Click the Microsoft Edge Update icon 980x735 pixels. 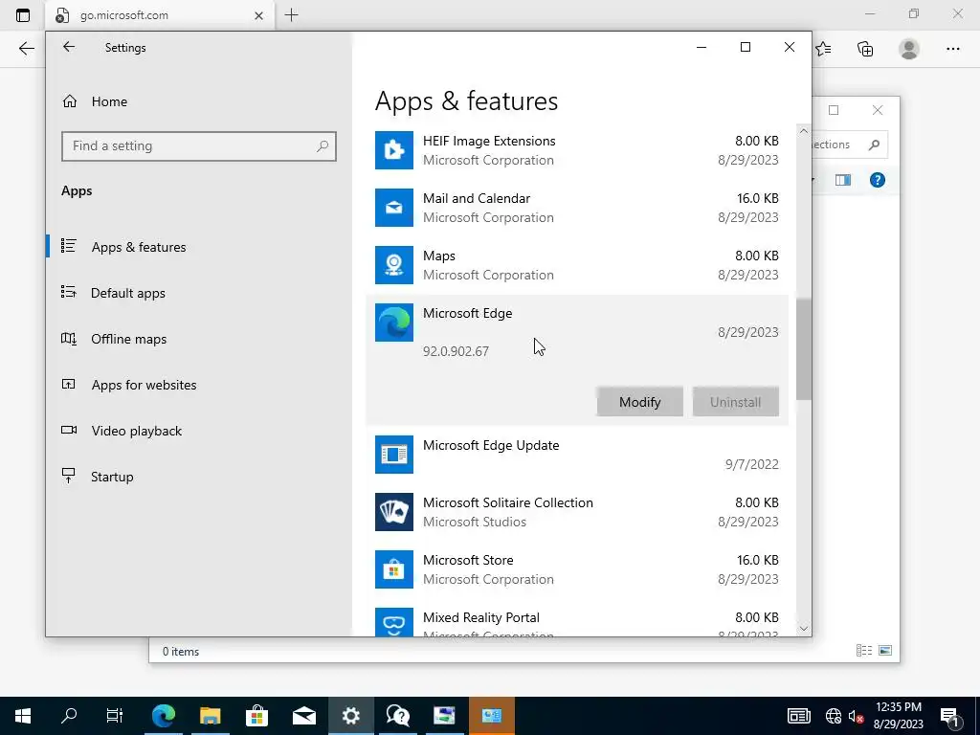tap(393, 455)
